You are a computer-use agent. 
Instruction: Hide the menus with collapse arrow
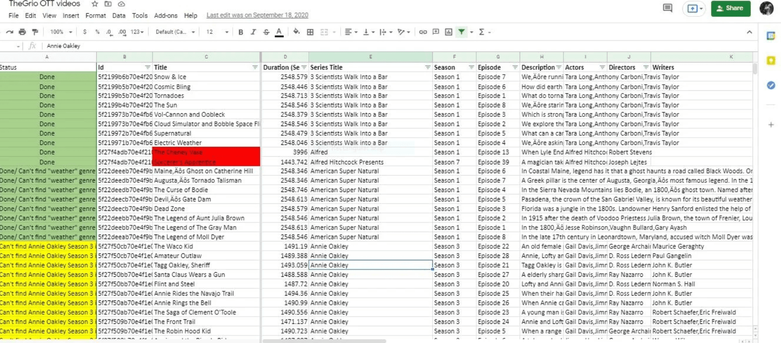(x=749, y=32)
